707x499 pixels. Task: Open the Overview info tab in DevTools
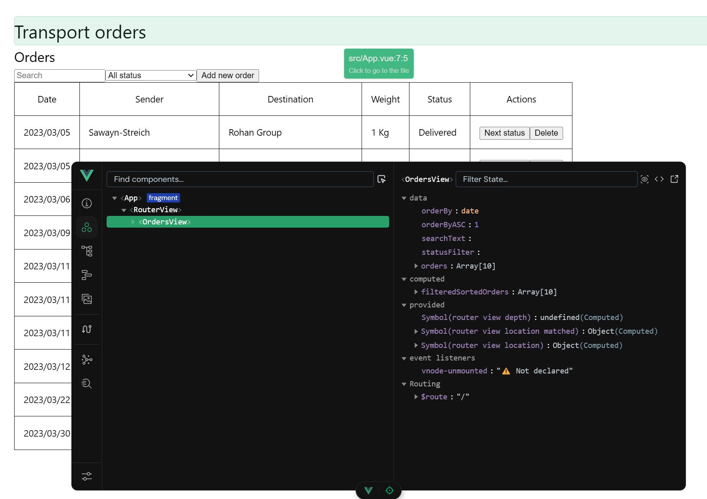87,203
